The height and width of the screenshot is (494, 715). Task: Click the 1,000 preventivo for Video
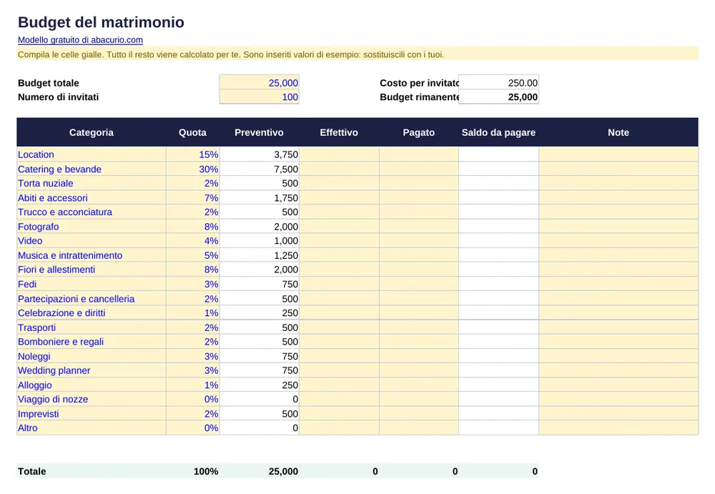pos(259,240)
